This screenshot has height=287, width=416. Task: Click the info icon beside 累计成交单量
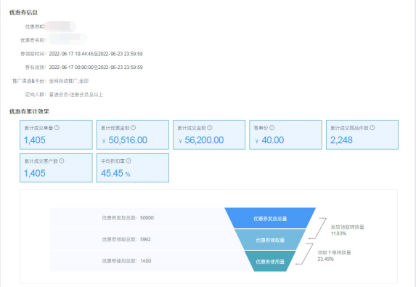click(x=57, y=128)
